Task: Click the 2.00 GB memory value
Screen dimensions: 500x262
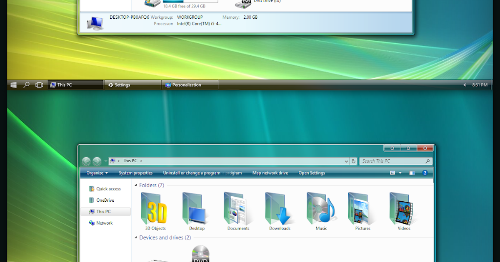Action: (251, 17)
